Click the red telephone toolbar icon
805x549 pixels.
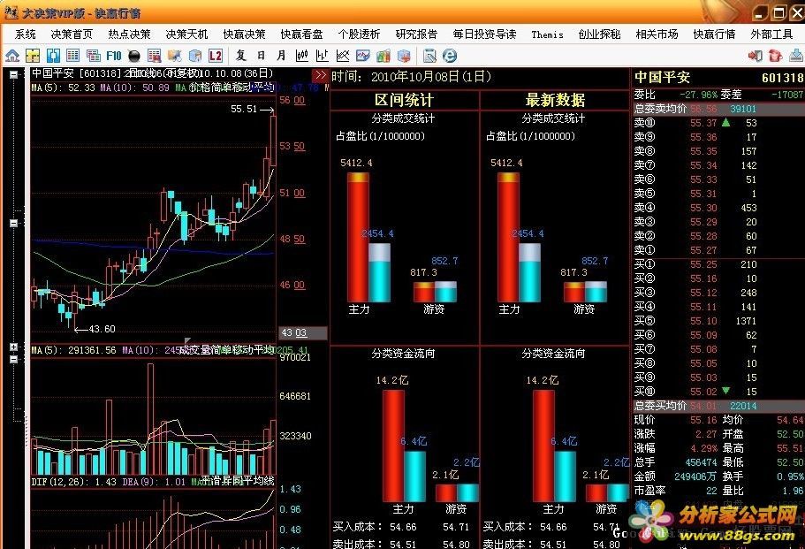pos(775,56)
